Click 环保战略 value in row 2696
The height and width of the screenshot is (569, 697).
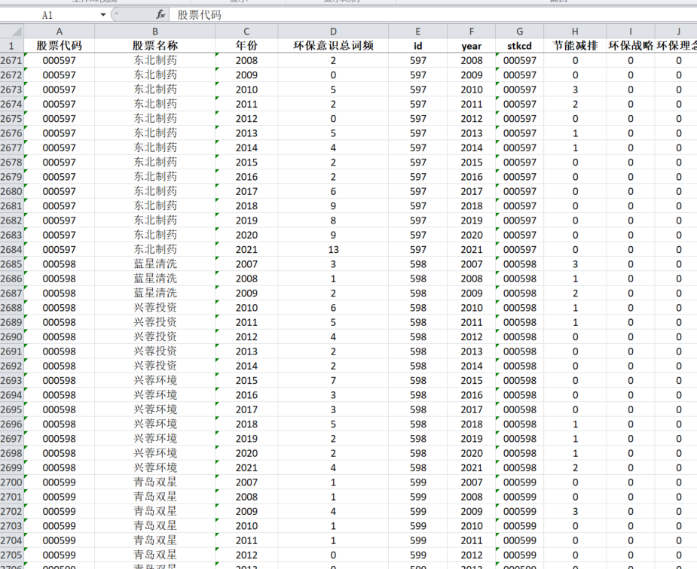631,424
